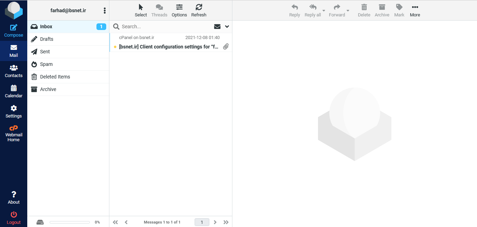Screen dimensions: 477x227
Task: Click the Select toolbar button
Action: (x=141, y=10)
